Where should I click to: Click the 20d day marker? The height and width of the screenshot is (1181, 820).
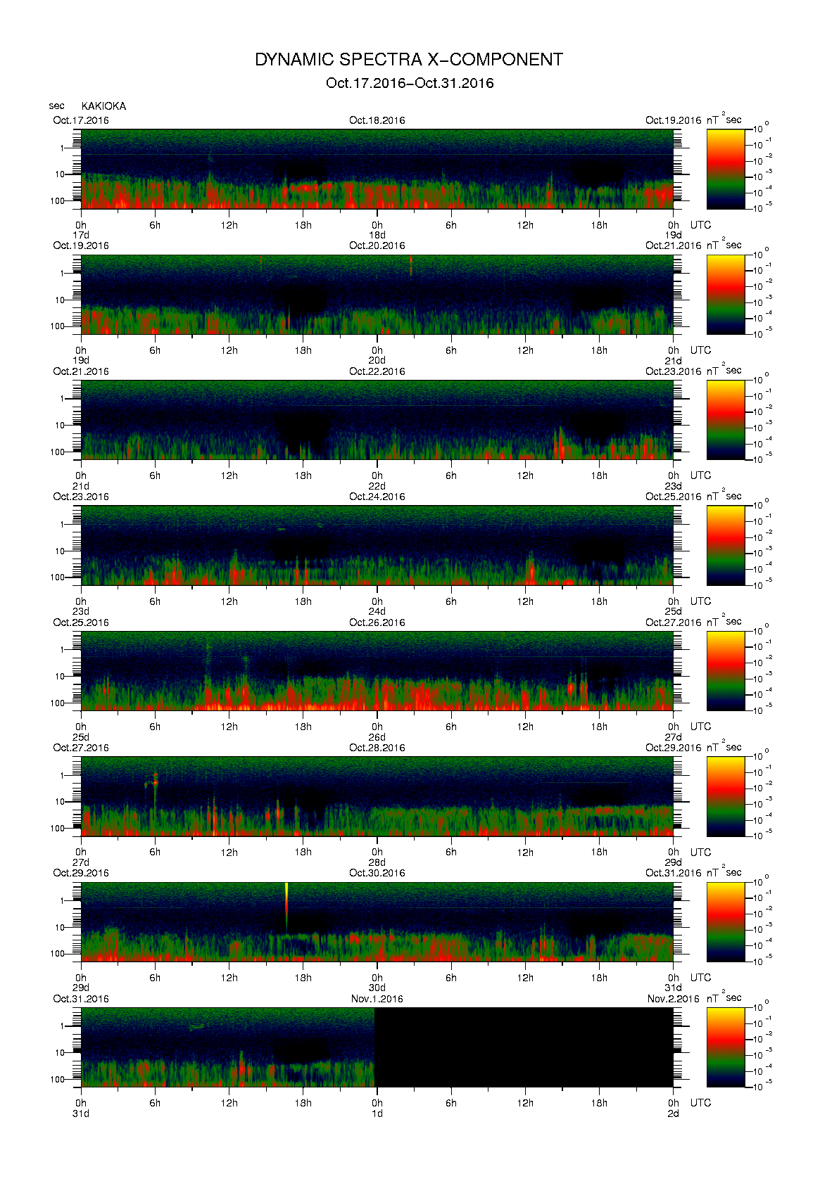[377, 360]
